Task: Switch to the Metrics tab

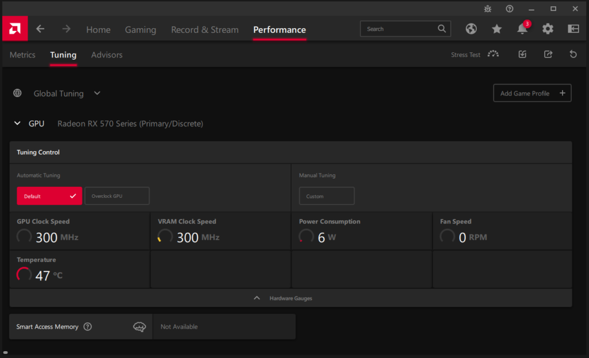Action: click(x=22, y=55)
